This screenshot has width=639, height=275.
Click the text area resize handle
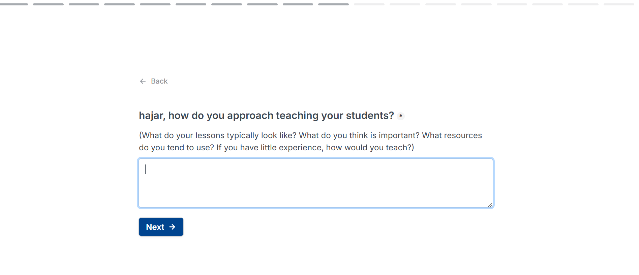(490, 205)
